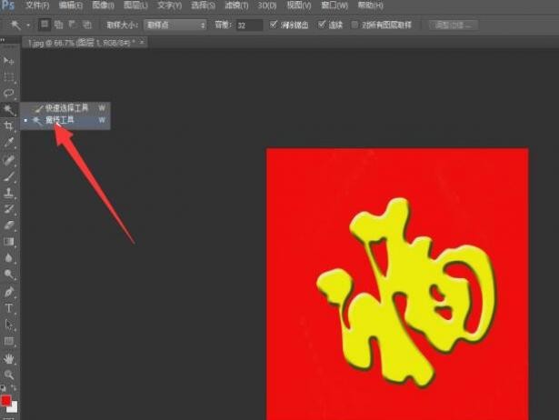Select the Horizontal Type tool
The image size is (559, 420).
pyautogui.click(x=9, y=308)
